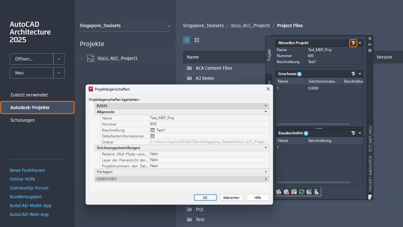The image size is (403, 227).
Task: Expand the Vorlagen section
Action: click(x=266, y=172)
